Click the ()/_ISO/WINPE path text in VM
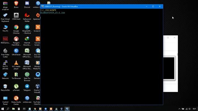Screen dimensions: 198x111 [48, 10]
